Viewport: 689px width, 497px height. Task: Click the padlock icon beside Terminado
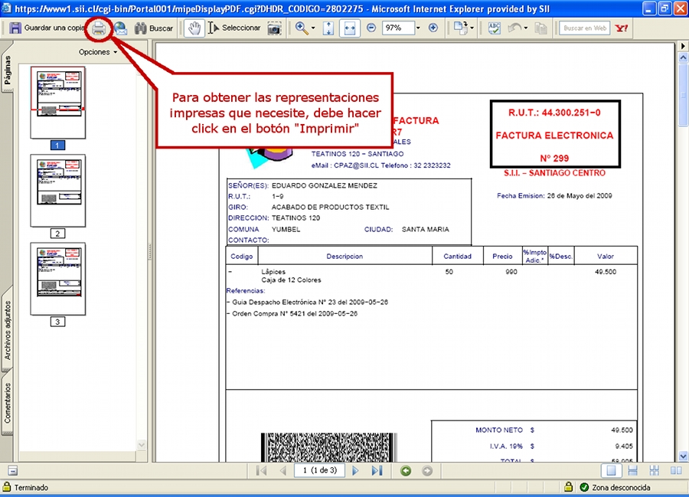(x=7, y=487)
